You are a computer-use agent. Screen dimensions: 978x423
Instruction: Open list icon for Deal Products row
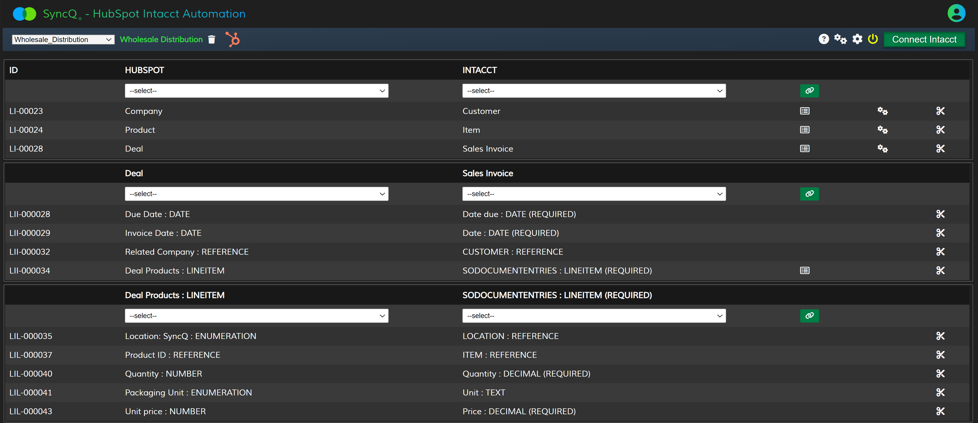click(x=805, y=271)
